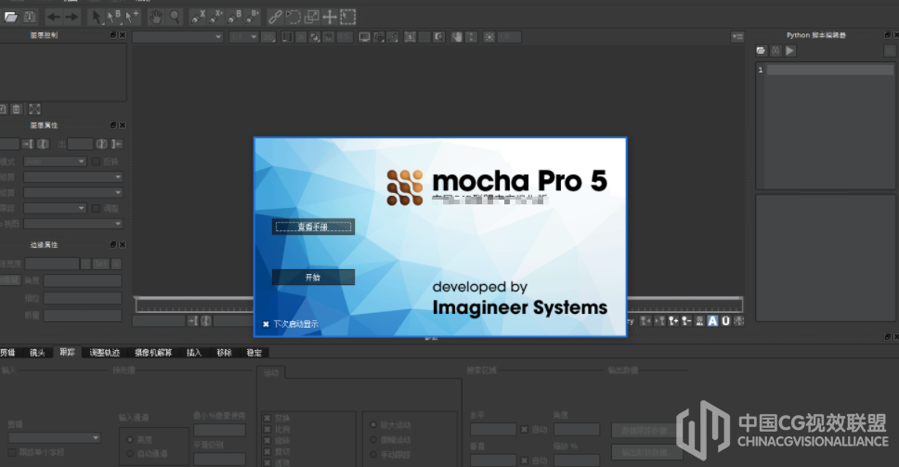This screenshot has width=899, height=467.
Task: Open the viewer layer dropdown in toolbar
Action: tap(177, 37)
